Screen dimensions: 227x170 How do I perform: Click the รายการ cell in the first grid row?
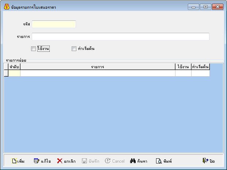coord(98,73)
